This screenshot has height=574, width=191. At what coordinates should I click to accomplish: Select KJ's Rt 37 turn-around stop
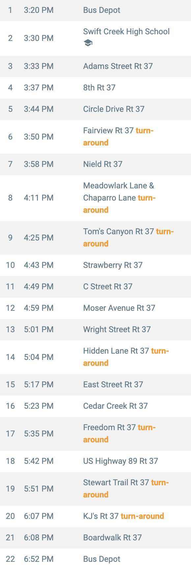pyautogui.click(x=95, y=516)
